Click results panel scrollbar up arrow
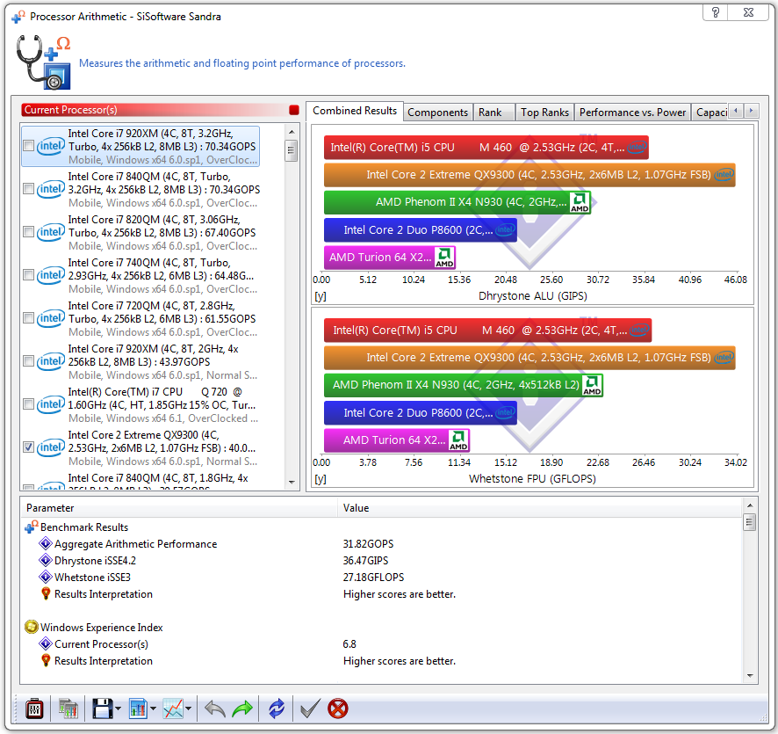The width and height of the screenshot is (778, 734). tap(750, 505)
